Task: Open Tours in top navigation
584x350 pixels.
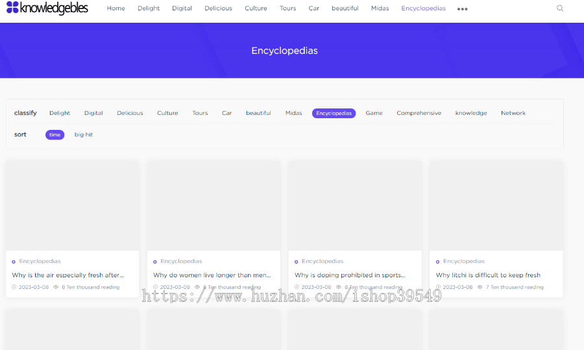Action: click(288, 8)
